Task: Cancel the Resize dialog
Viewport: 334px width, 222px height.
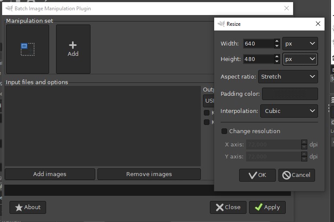Action: [297, 175]
